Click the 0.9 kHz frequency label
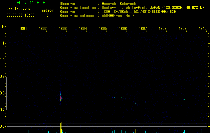 click(x=3, y=76)
